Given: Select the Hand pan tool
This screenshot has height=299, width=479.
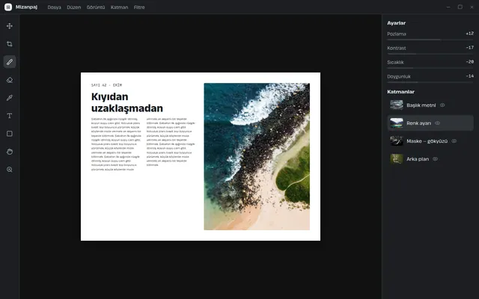Looking at the screenshot, I should point(10,152).
